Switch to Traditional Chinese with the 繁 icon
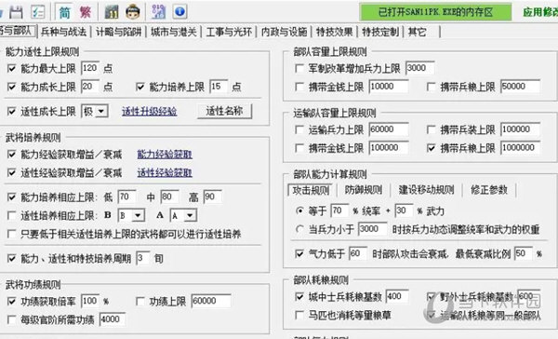This screenshot has width=558, height=339. coord(85,12)
